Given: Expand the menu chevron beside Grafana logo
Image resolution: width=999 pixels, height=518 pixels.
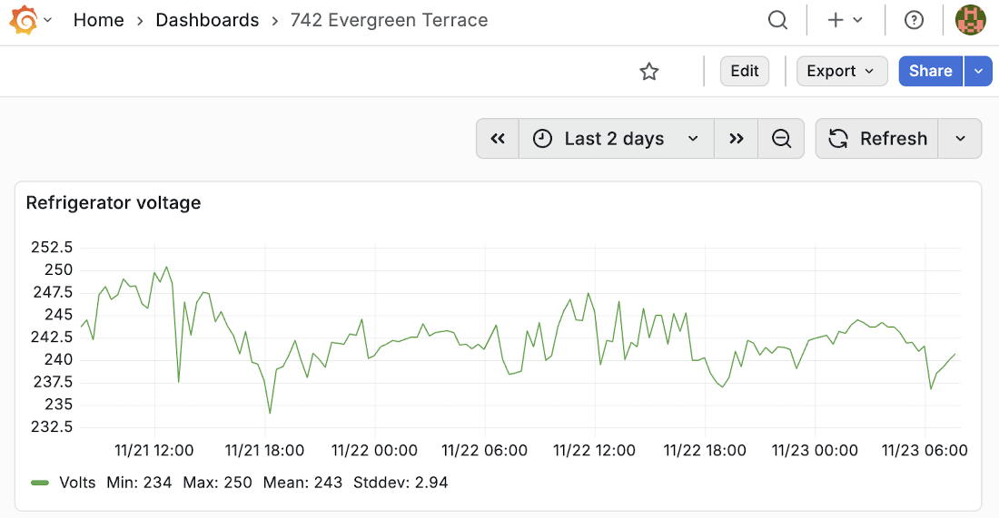Looking at the screenshot, I should (x=48, y=20).
